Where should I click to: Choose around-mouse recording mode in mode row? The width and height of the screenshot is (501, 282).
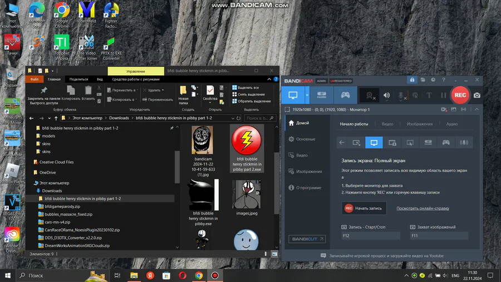click(410, 143)
